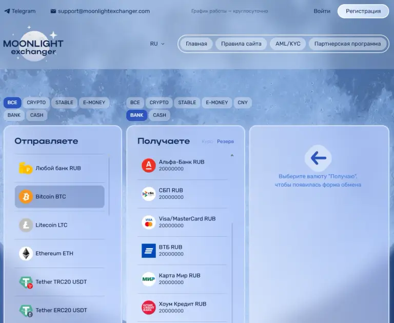Choose Tether ERC20 USDT to send

(60, 310)
